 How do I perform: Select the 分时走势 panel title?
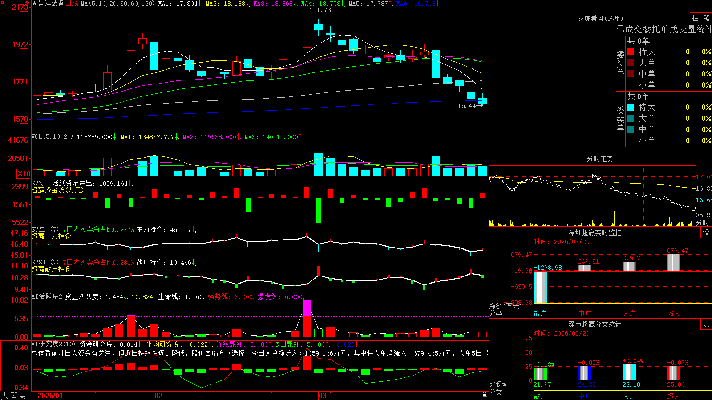pos(600,159)
